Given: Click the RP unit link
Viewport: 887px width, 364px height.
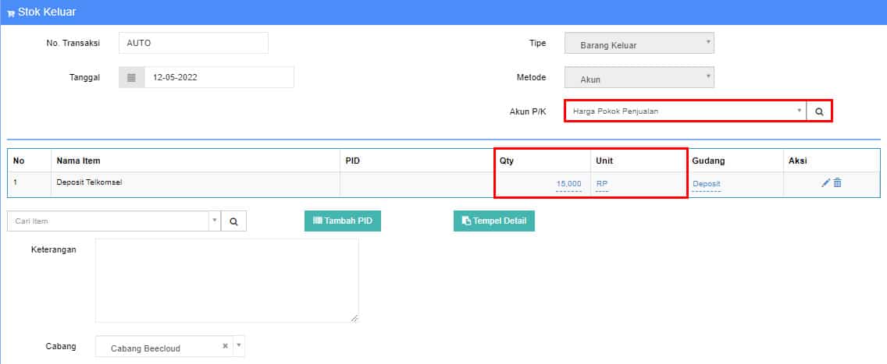Looking at the screenshot, I should coord(602,184).
